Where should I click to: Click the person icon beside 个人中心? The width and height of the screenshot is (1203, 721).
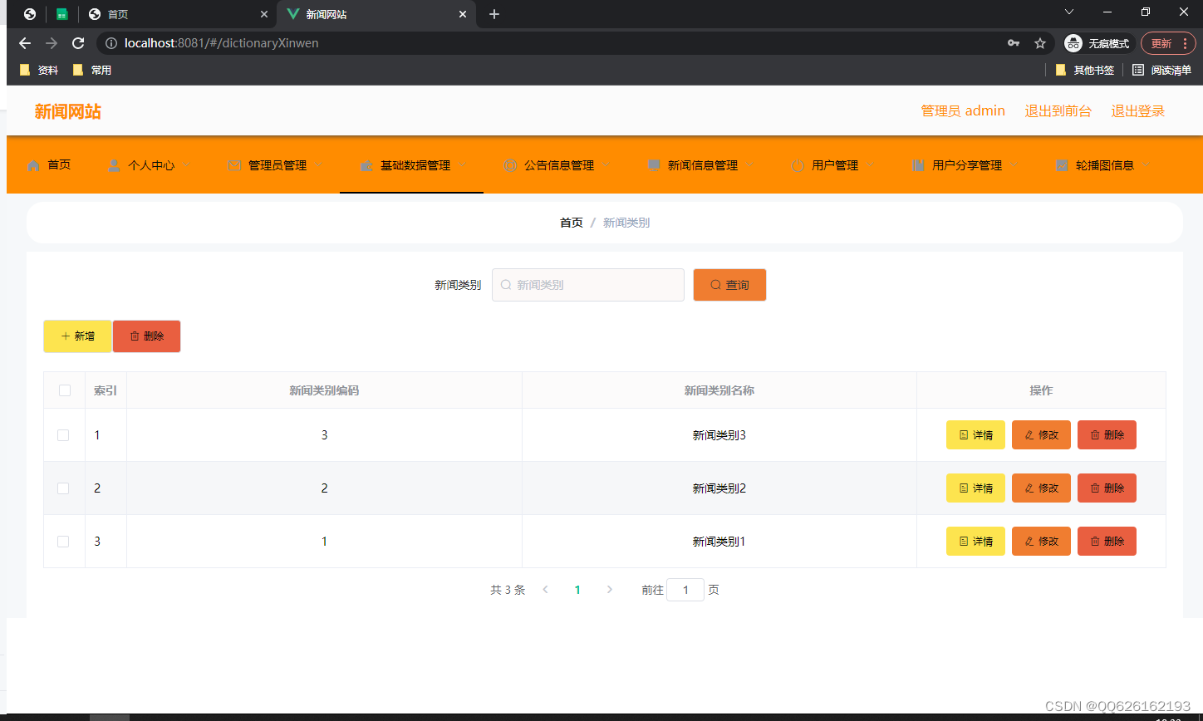pyautogui.click(x=114, y=165)
